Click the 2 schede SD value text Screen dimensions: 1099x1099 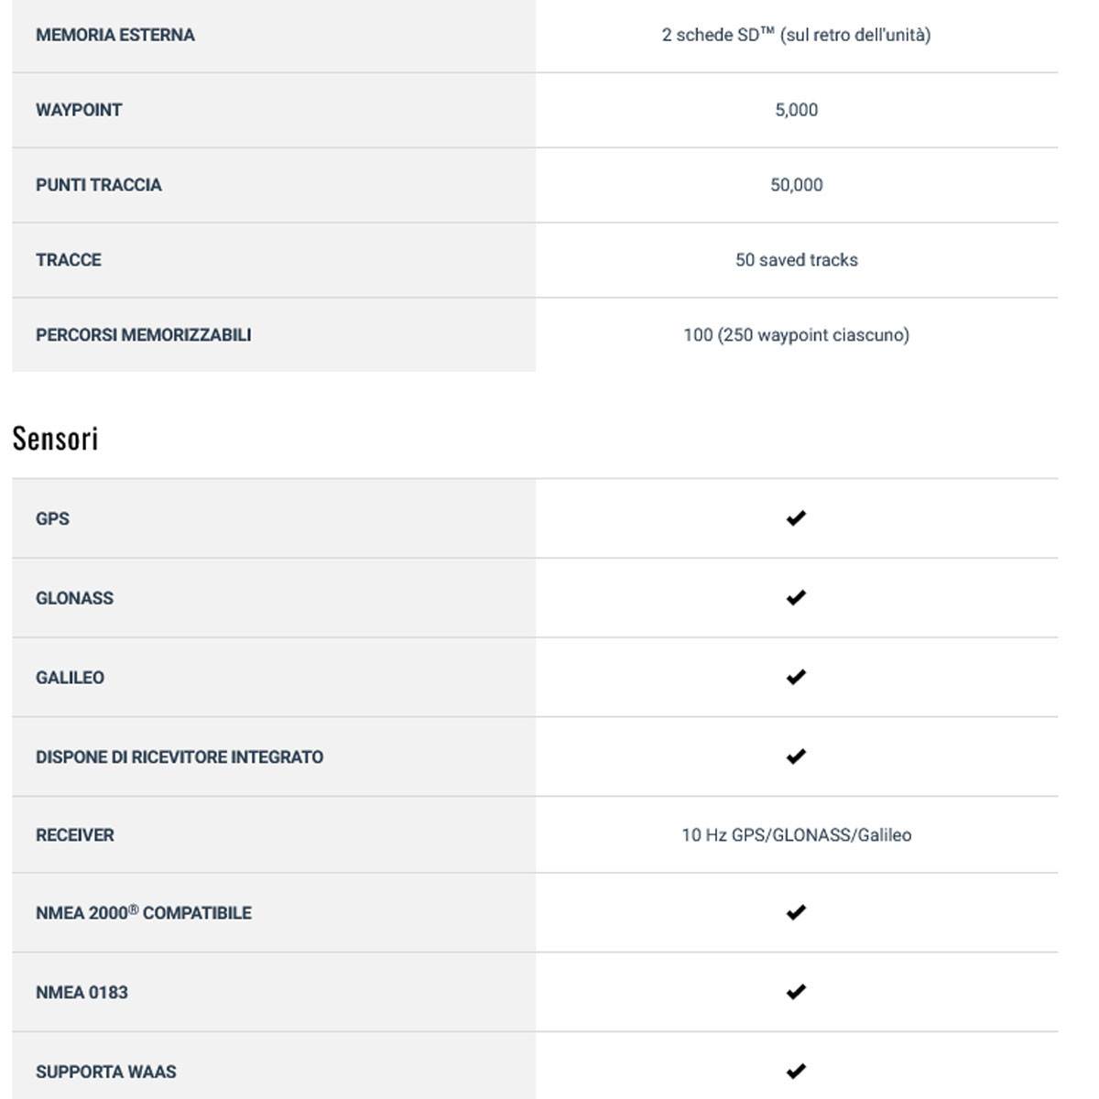point(797,35)
